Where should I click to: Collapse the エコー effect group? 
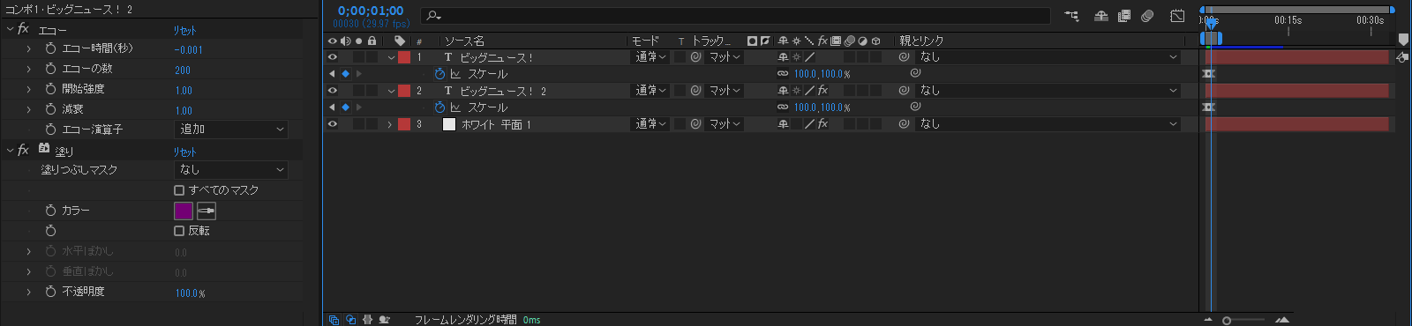click(x=10, y=29)
